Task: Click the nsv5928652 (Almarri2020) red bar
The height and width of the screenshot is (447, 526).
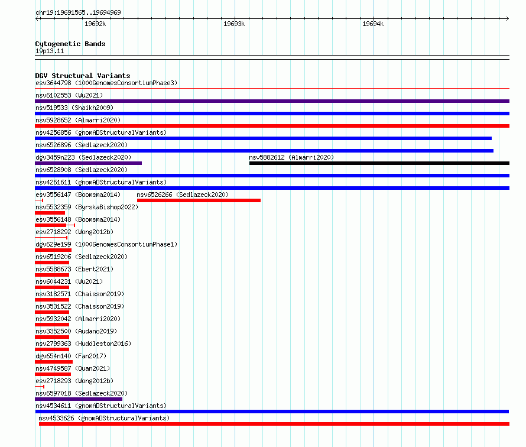Action: [x=272, y=126]
